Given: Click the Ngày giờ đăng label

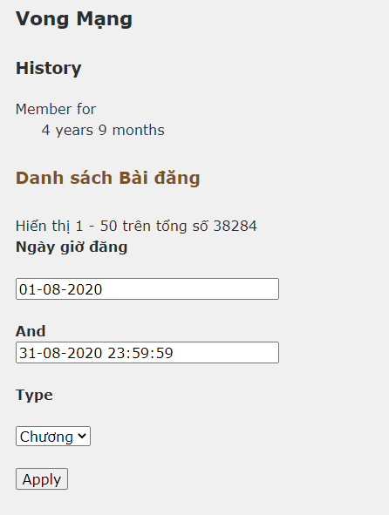Looking at the screenshot, I should click(72, 247).
